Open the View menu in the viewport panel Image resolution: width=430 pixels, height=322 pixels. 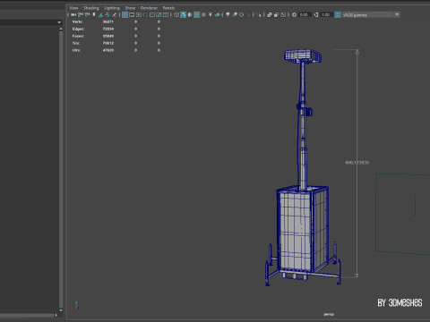click(x=73, y=8)
